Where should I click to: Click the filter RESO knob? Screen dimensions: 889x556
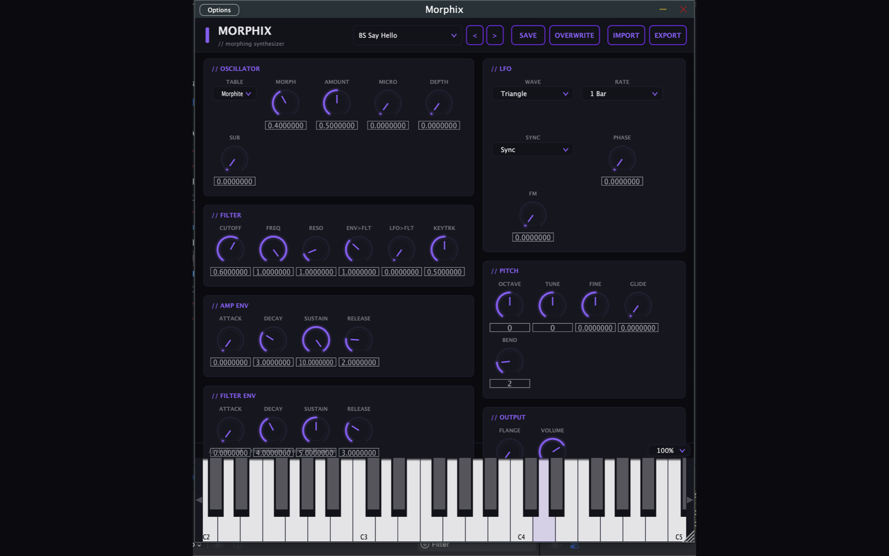tap(316, 249)
